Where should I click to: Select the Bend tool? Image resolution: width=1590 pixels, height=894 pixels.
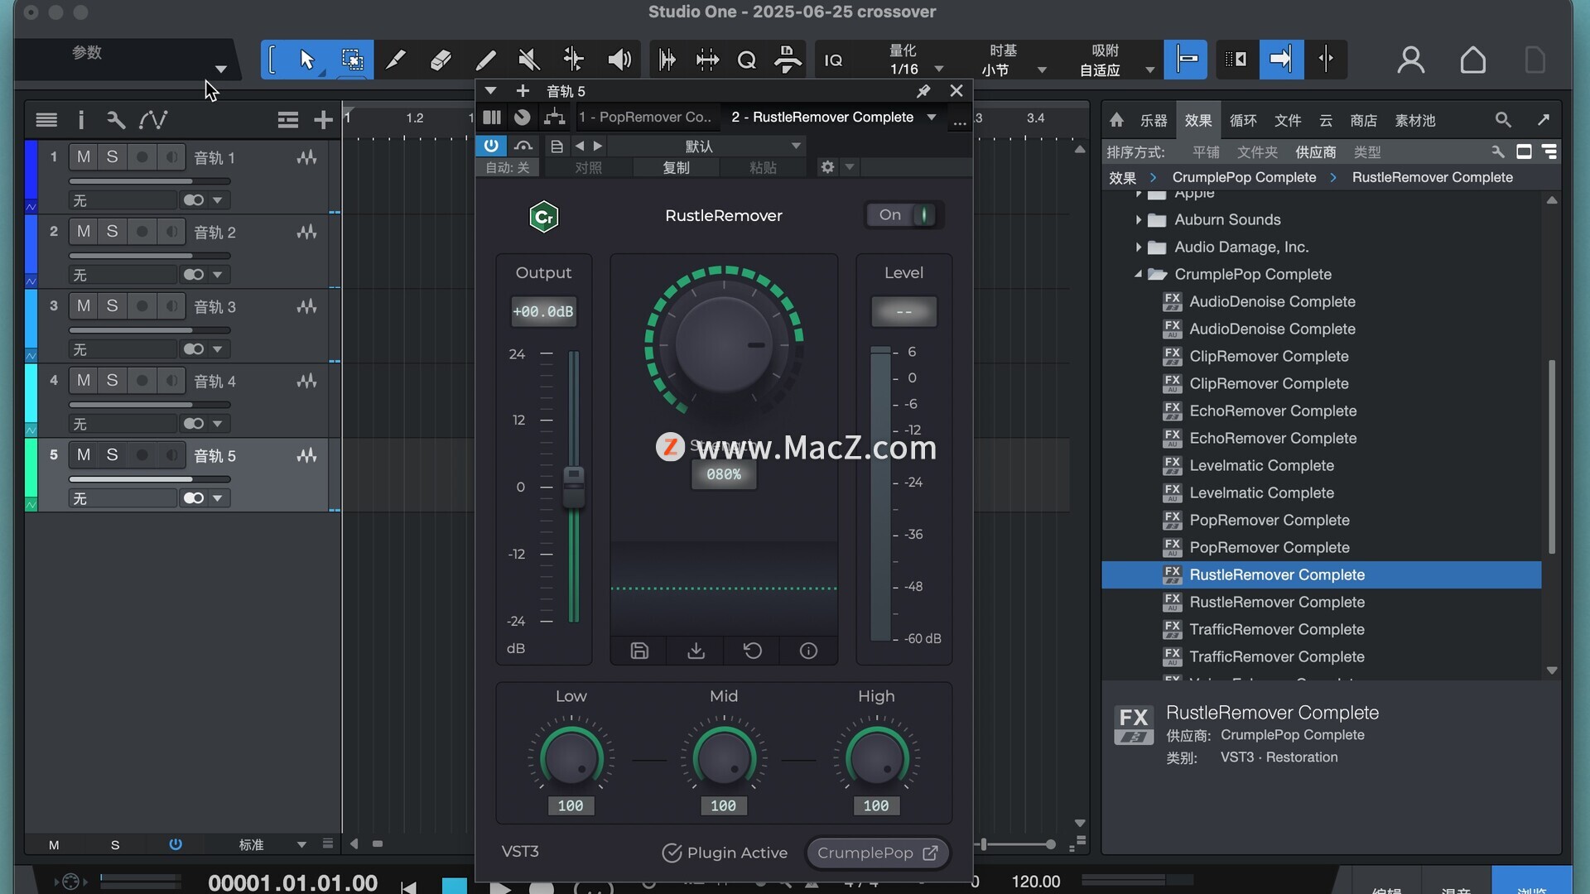coord(573,60)
